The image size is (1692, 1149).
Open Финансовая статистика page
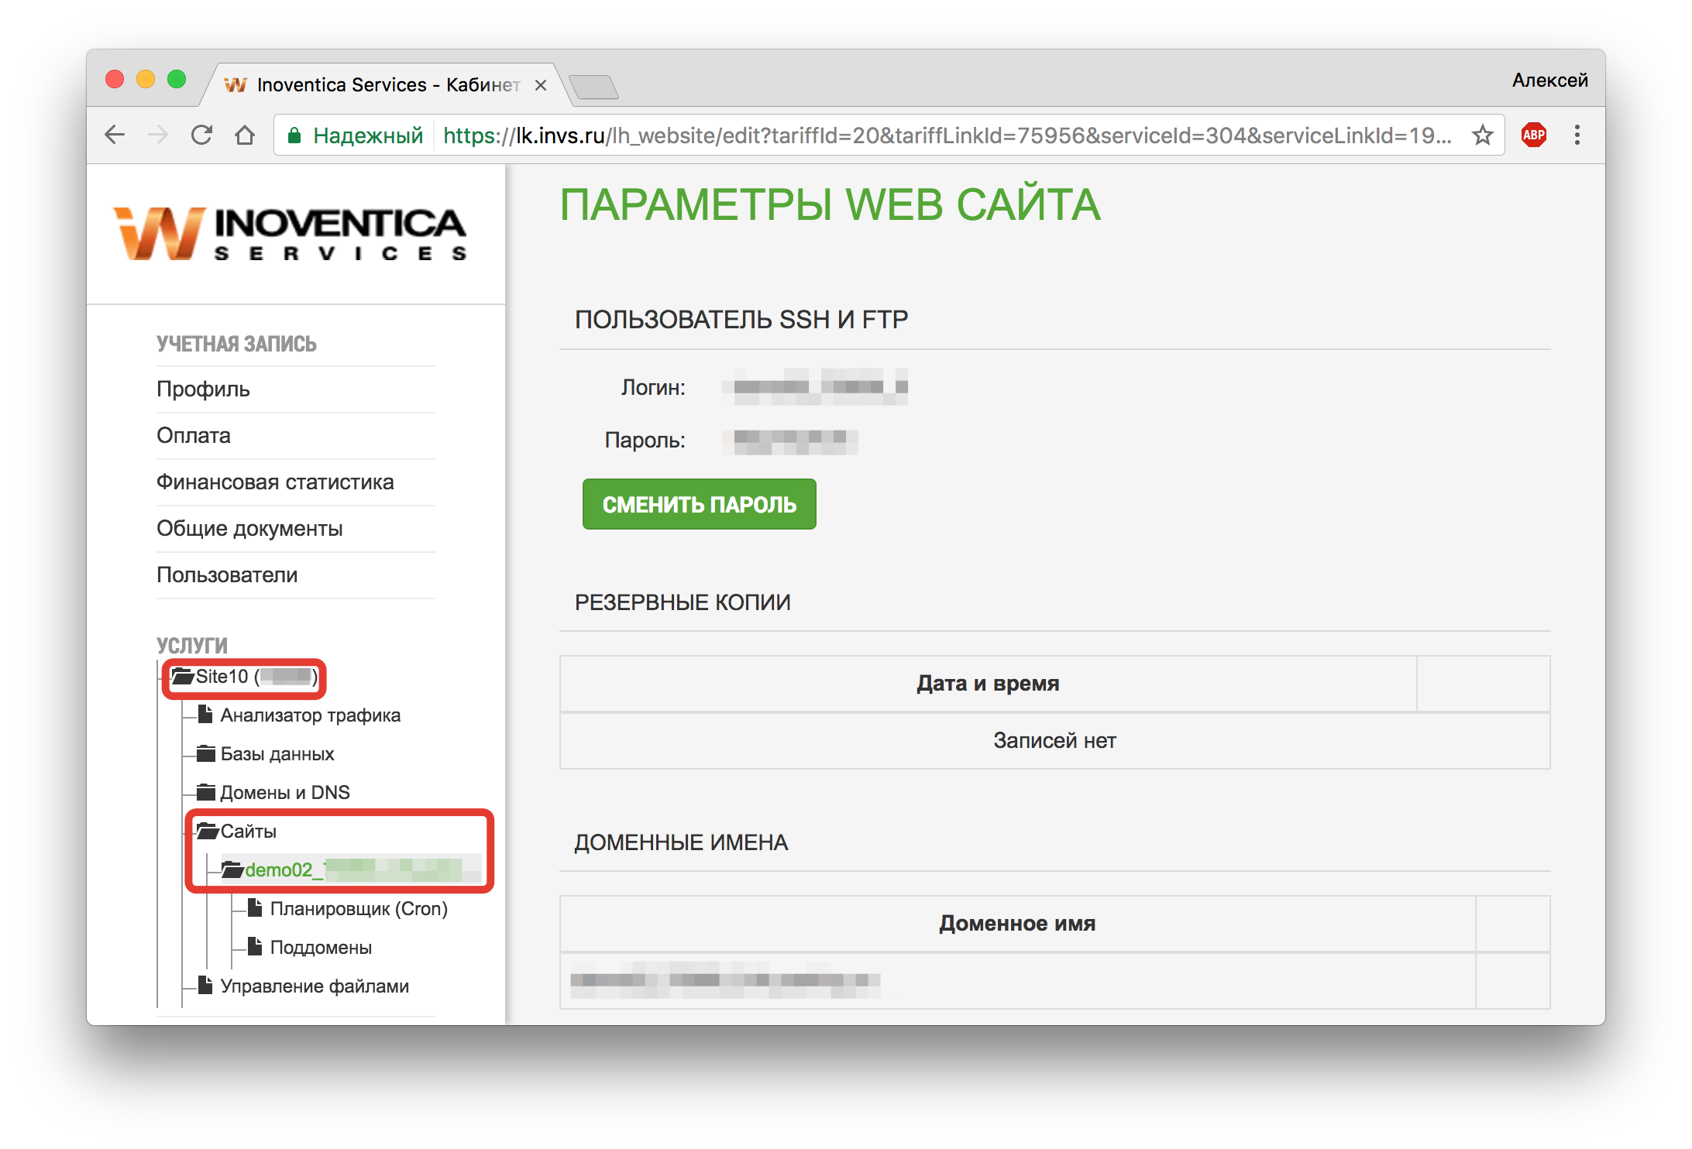(x=275, y=482)
